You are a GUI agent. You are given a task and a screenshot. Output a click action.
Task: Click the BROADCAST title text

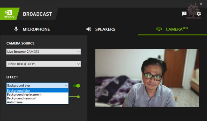click(x=38, y=14)
